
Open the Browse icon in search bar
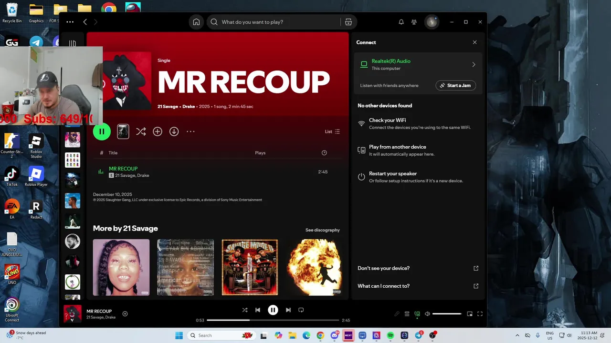(348, 22)
